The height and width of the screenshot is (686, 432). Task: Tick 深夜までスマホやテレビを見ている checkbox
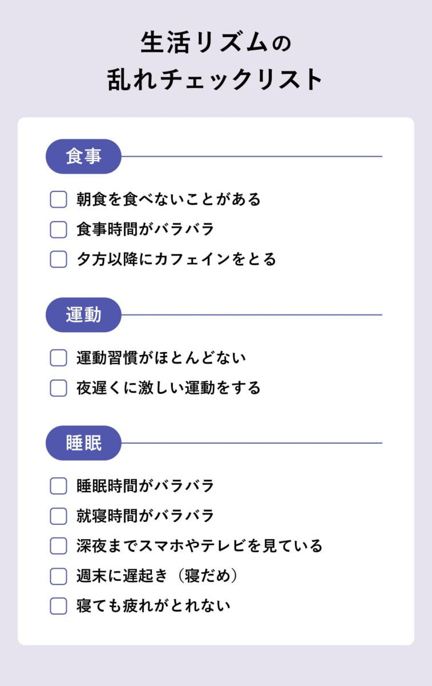tap(58, 545)
